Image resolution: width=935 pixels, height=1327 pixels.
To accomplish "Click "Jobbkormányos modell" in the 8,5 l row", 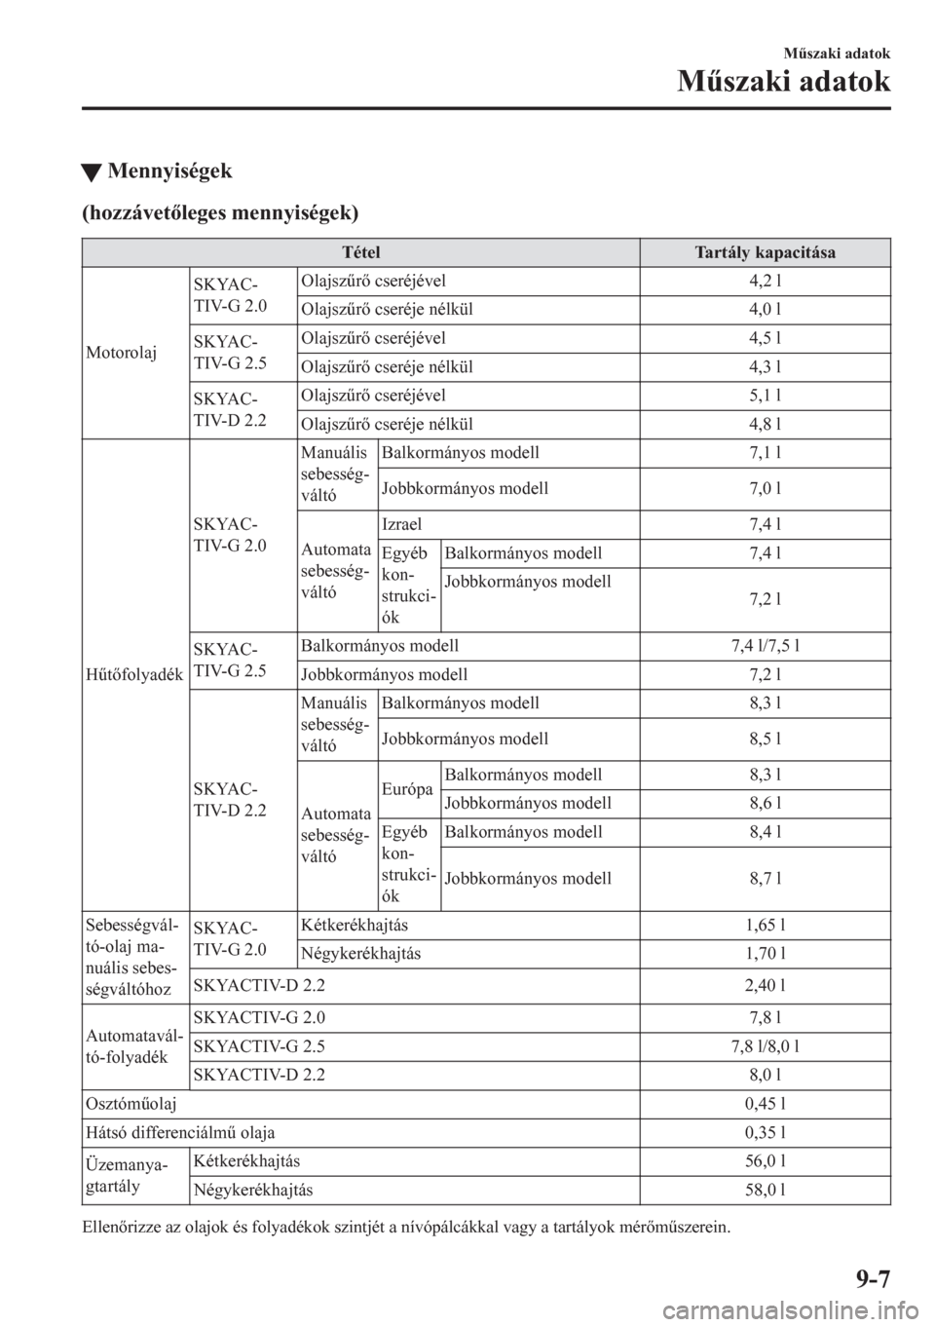I will 465,739.
